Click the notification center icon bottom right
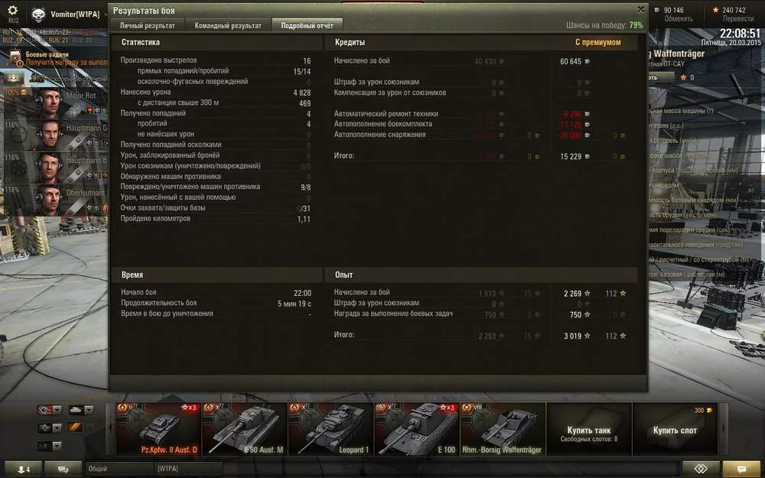765x478 pixels. click(741, 470)
